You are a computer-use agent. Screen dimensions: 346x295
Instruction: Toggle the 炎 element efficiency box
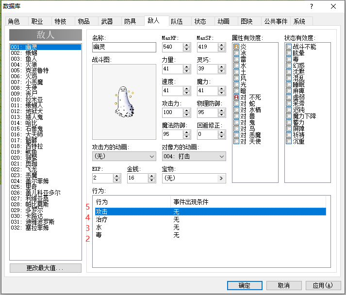(236, 47)
